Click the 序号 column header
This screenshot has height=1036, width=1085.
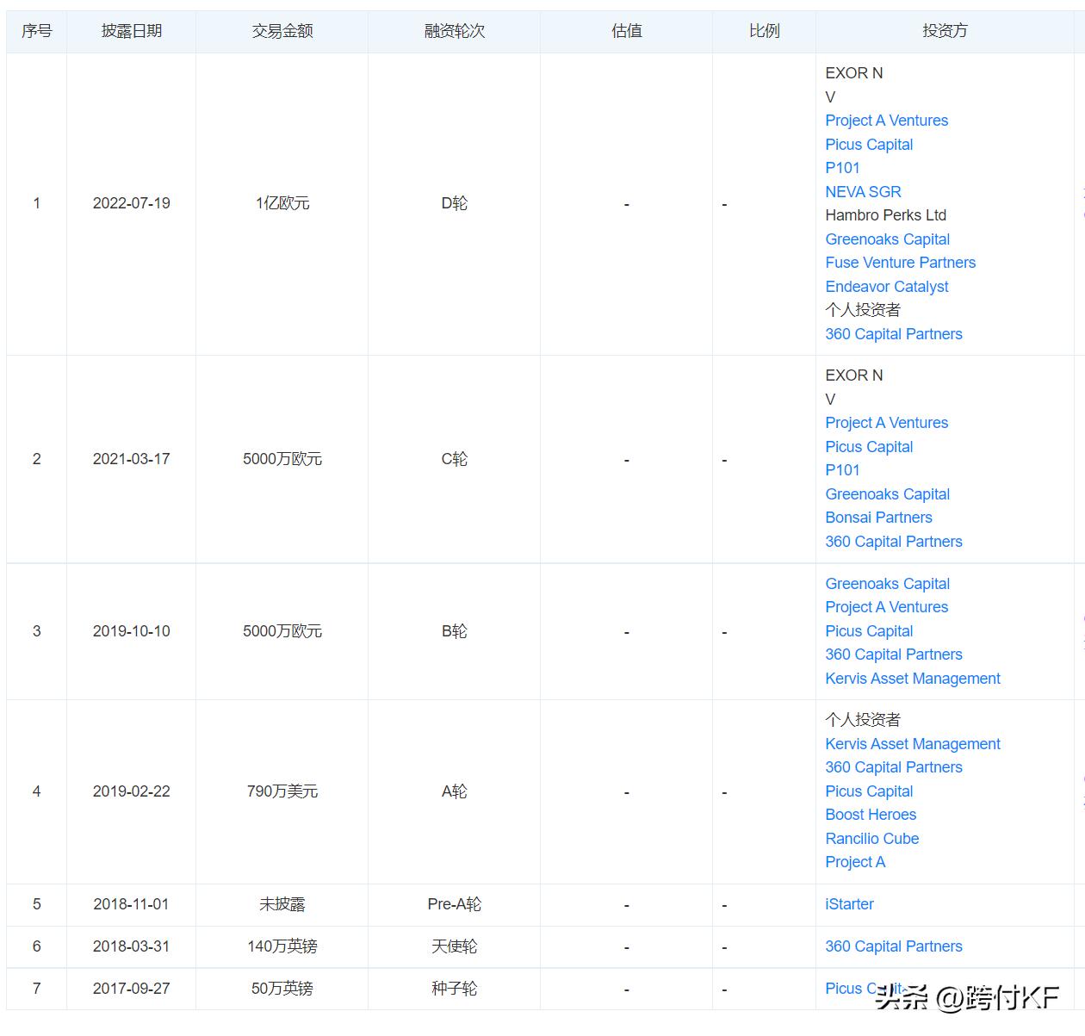tap(36, 31)
